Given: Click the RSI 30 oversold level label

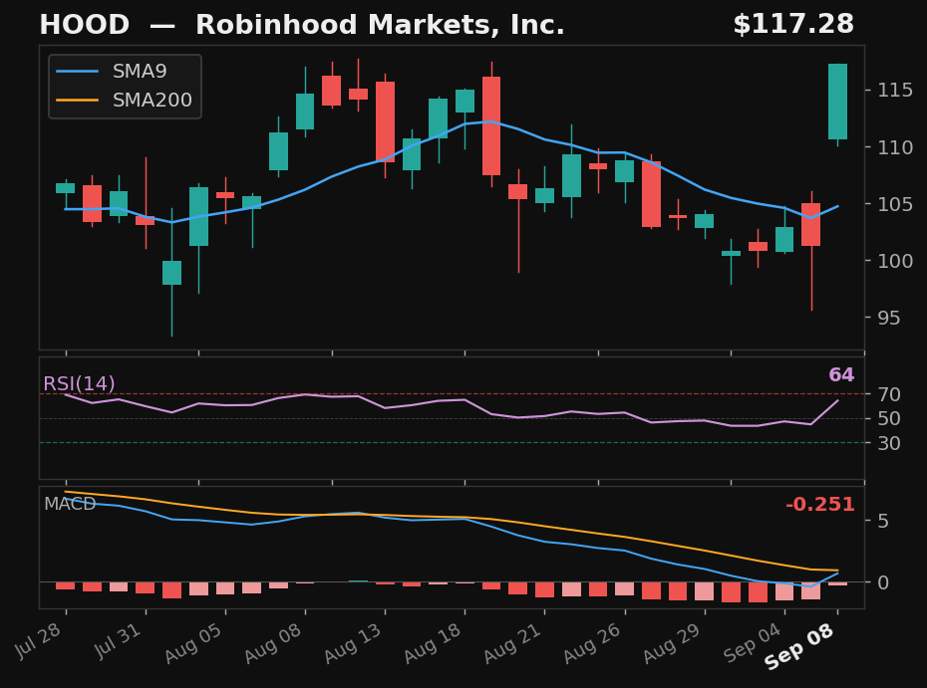Looking at the screenshot, I should (888, 443).
